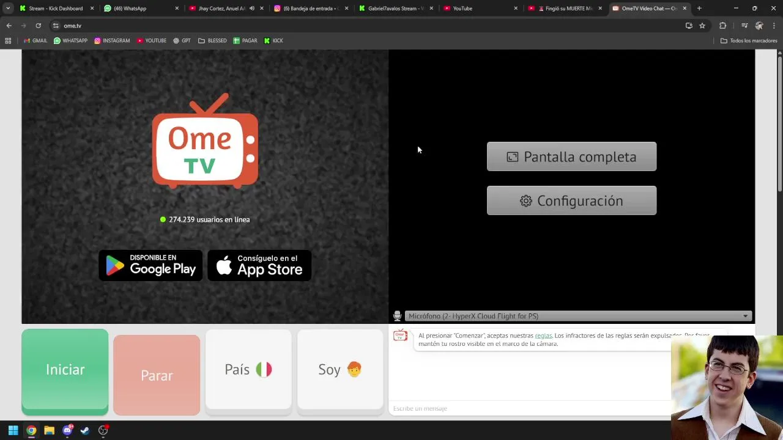Click the Ome TV logo
The height and width of the screenshot is (440, 783).
coord(205,141)
